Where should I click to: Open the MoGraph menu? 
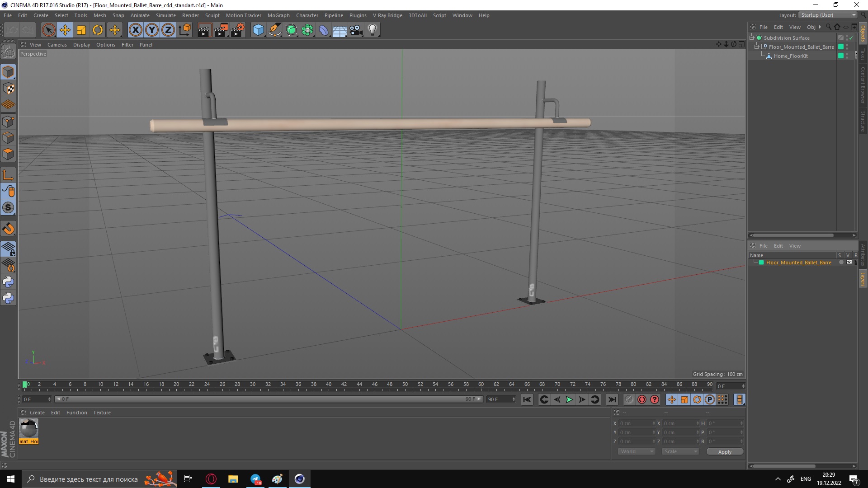pos(278,15)
